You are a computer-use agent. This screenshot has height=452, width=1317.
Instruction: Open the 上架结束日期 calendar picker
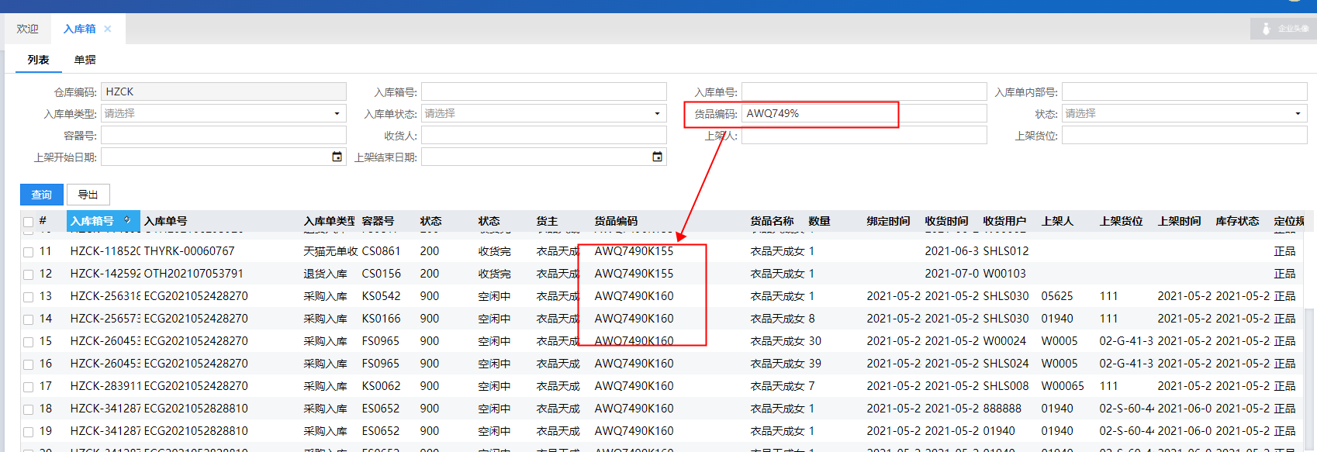pyautogui.click(x=657, y=157)
